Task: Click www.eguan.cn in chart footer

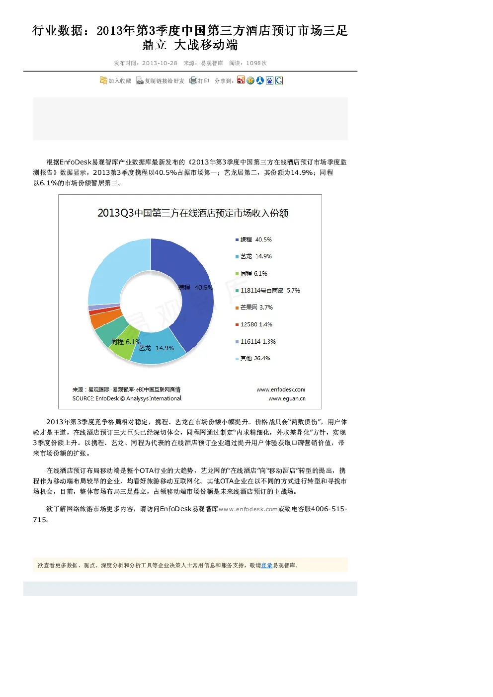Action: pos(287,398)
